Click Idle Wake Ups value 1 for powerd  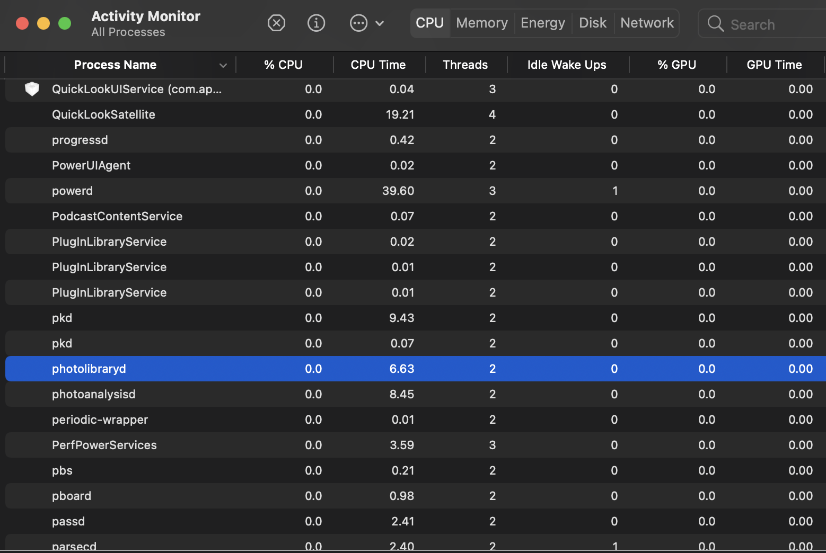[615, 191]
